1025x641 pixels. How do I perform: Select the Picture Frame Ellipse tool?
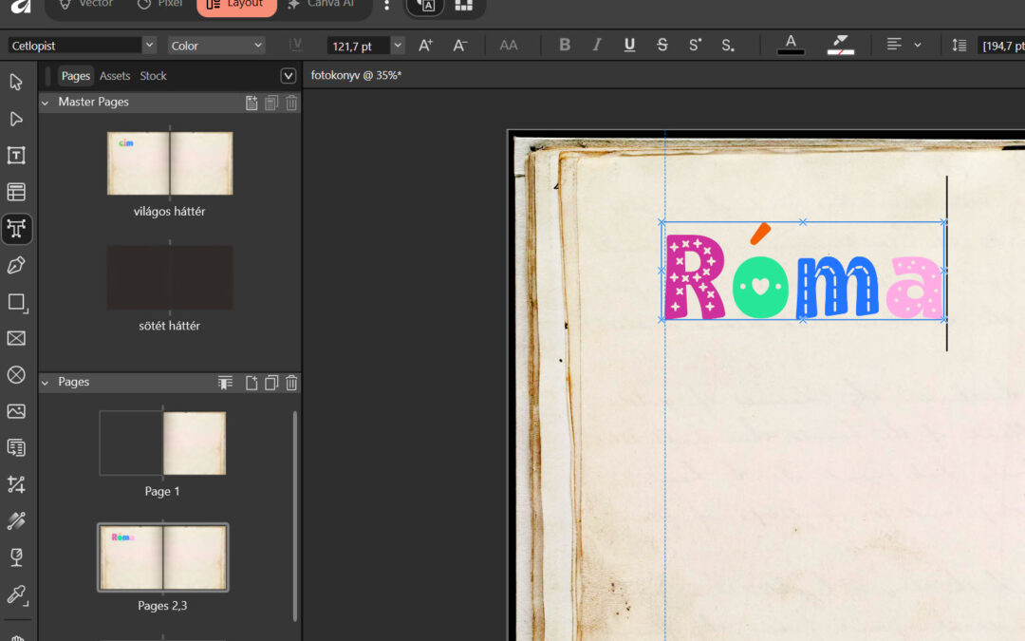tap(16, 375)
